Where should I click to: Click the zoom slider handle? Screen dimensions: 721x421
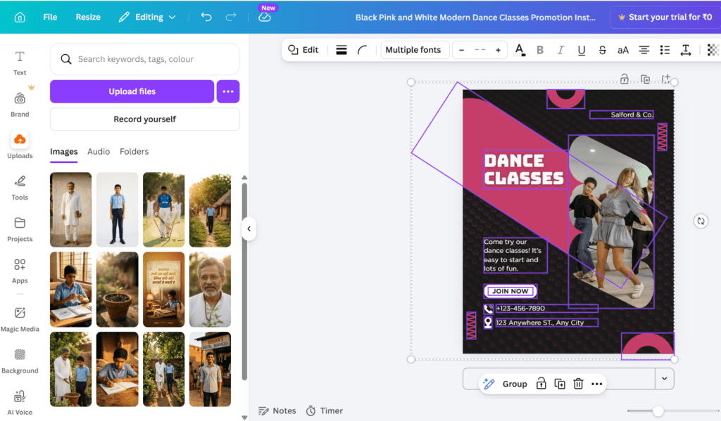pos(658,411)
